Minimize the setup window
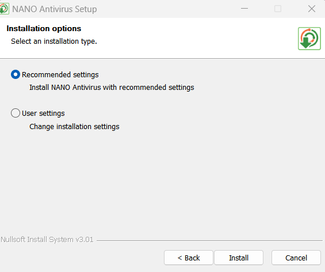The width and height of the screenshot is (325, 272). point(244,9)
